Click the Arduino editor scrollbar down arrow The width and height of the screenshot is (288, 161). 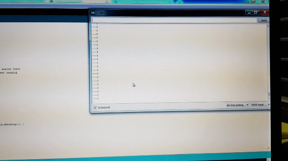pyautogui.click(x=269, y=148)
